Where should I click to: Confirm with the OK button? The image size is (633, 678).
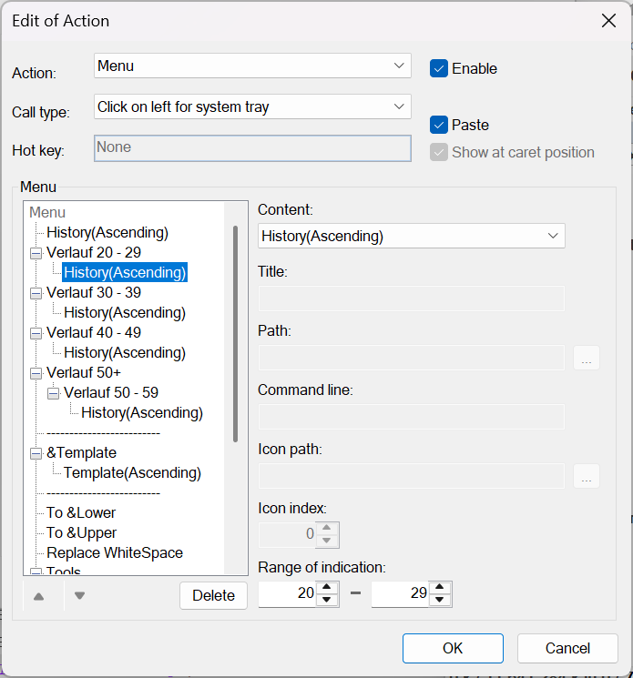[x=453, y=649]
